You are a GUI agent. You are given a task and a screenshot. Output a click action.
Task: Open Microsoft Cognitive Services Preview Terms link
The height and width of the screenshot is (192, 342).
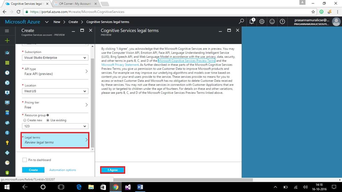(186, 61)
